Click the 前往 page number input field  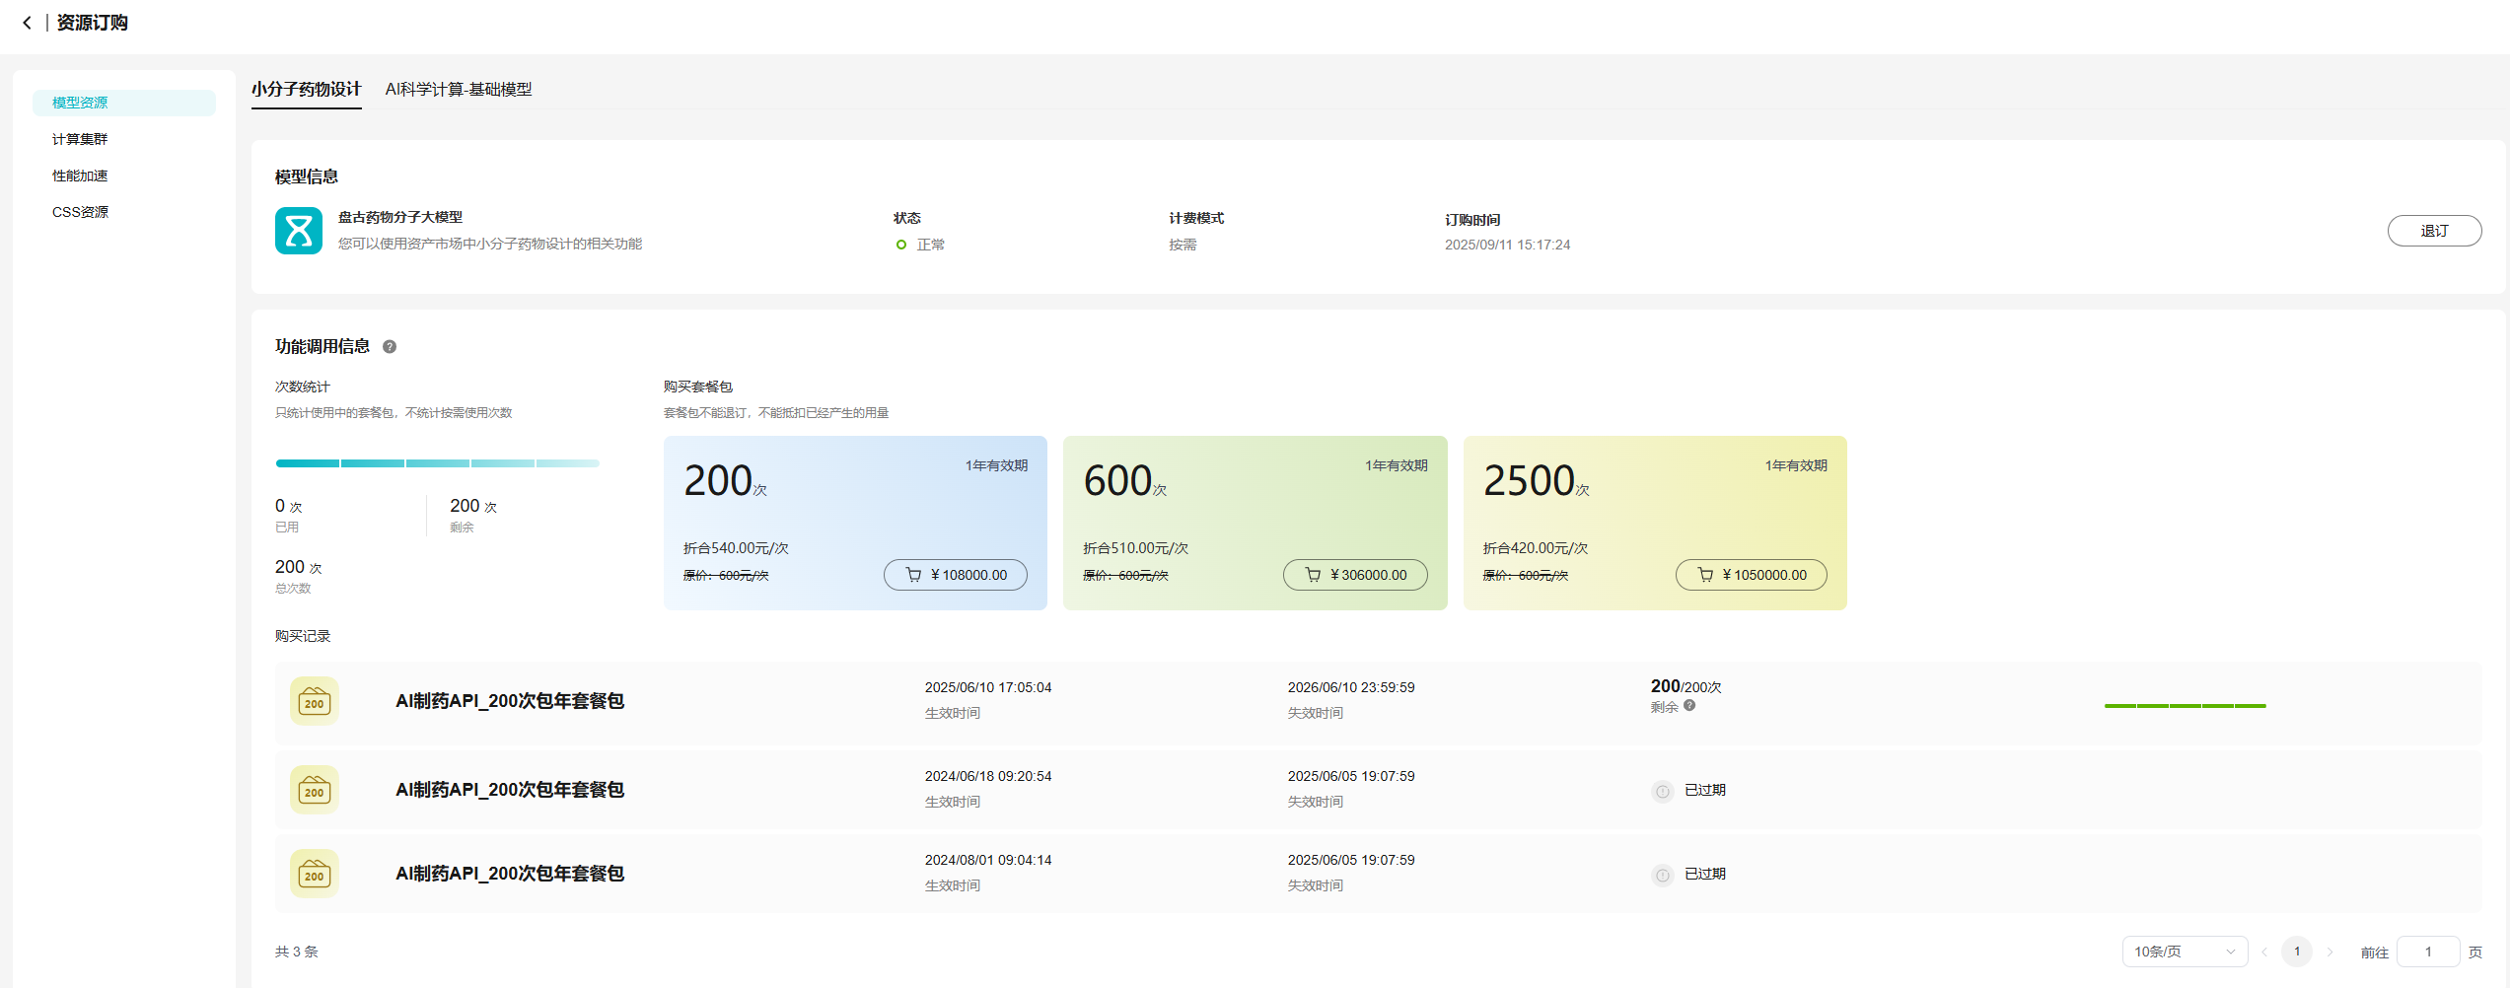(2427, 952)
